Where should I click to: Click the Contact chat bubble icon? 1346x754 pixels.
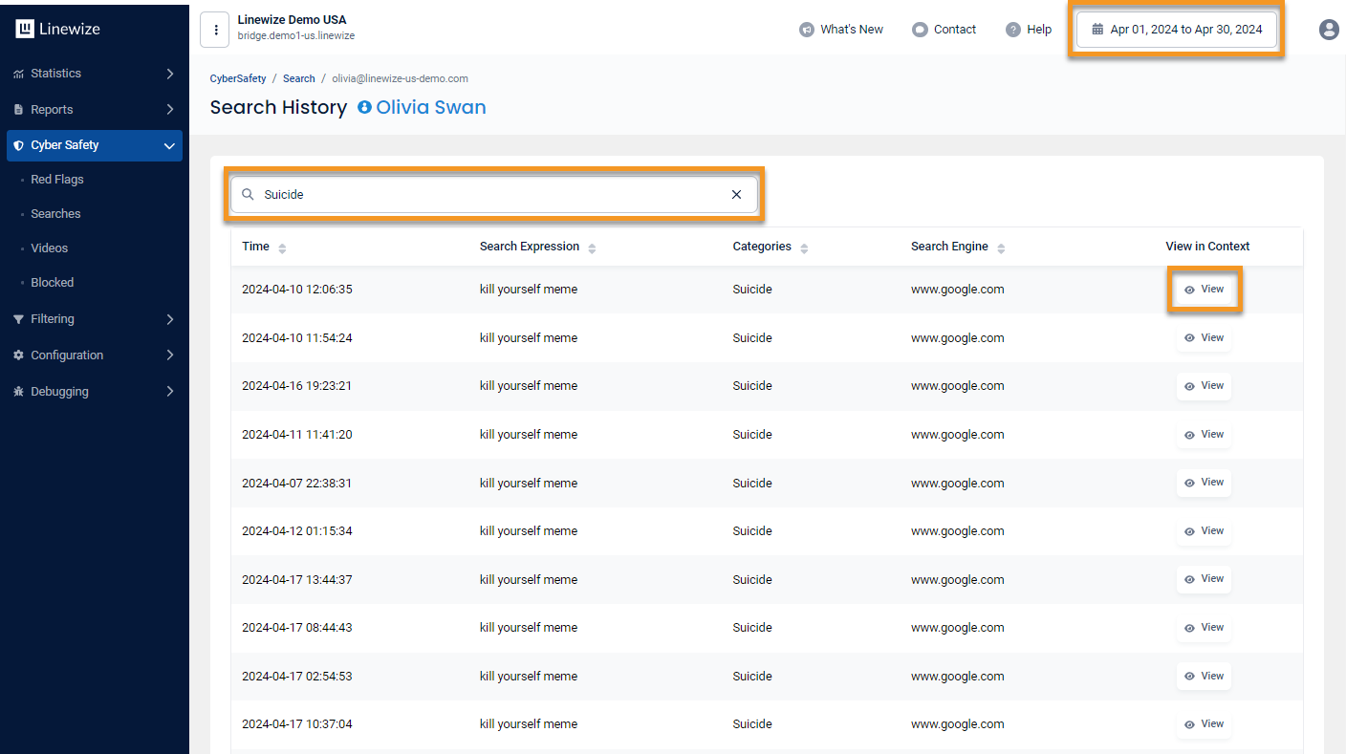click(920, 30)
